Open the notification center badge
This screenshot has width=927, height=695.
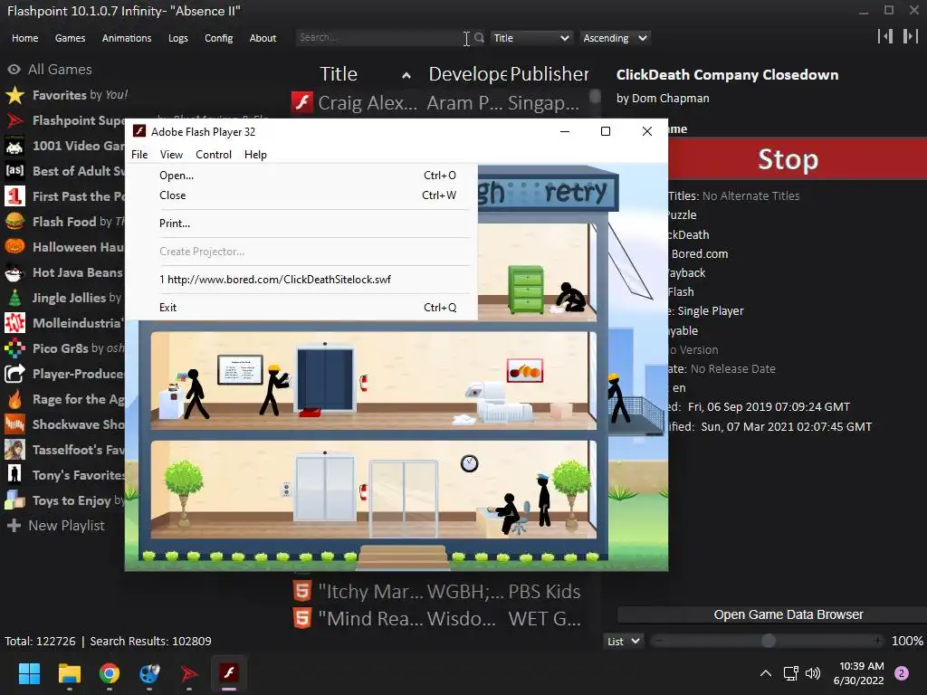(902, 673)
